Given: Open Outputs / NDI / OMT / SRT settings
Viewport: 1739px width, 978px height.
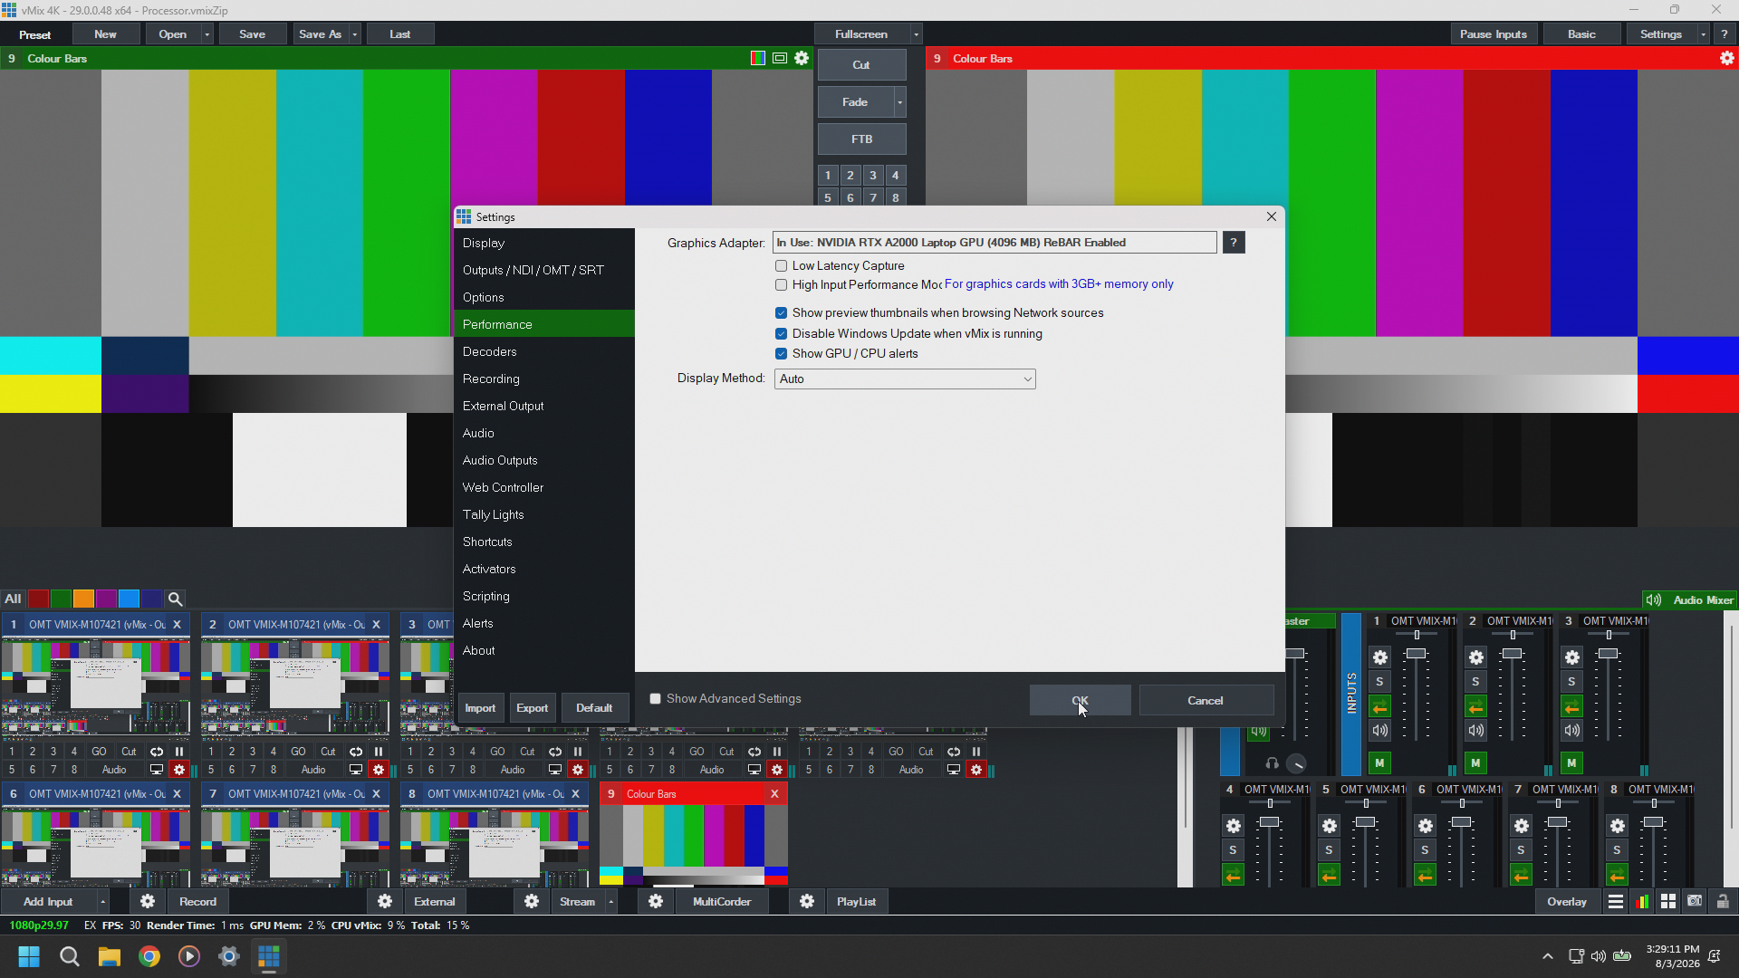Looking at the screenshot, I should 543,270.
